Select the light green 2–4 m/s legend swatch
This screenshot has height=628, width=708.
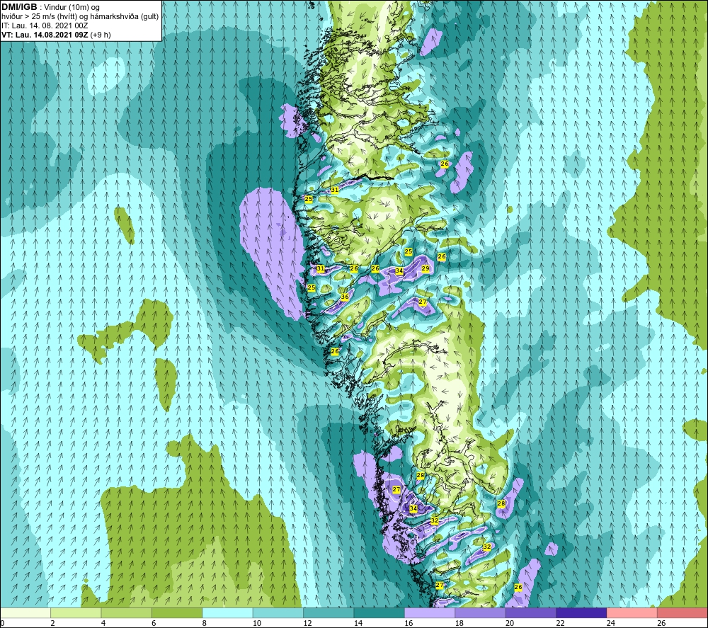click(x=76, y=613)
